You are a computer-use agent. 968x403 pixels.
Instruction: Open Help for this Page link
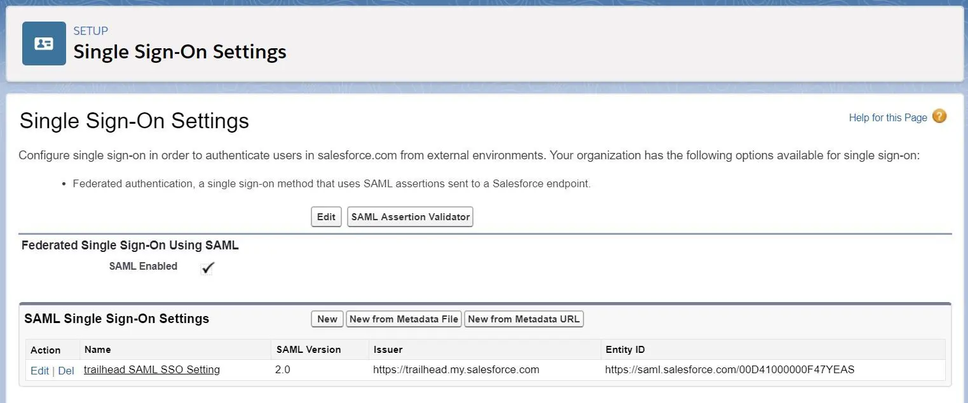888,117
